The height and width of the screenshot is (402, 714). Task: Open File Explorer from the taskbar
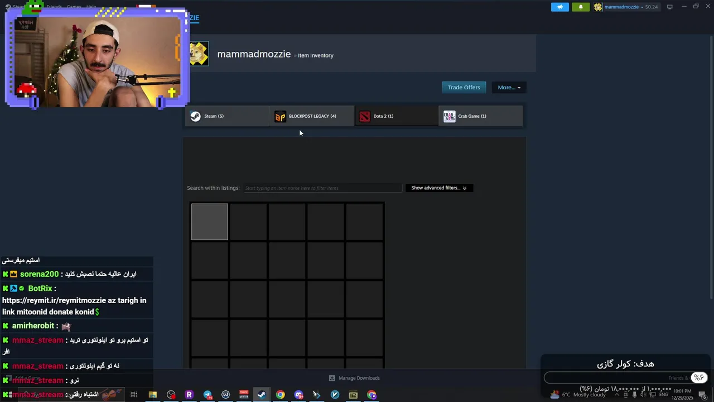point(152,395)
